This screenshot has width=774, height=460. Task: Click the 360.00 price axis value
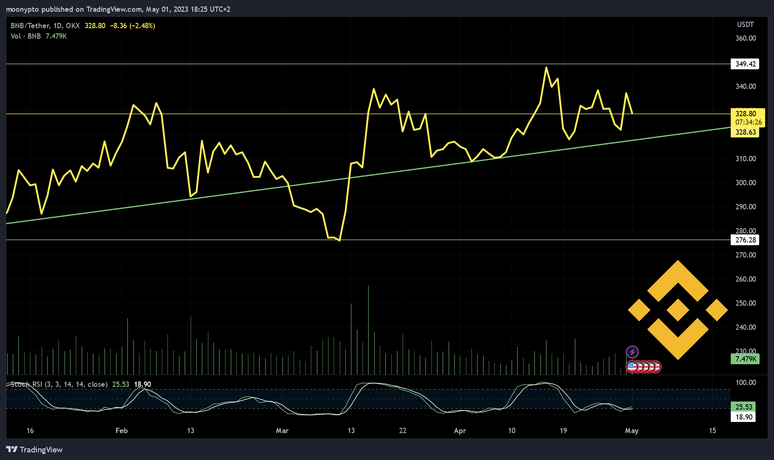coord(746,38)
